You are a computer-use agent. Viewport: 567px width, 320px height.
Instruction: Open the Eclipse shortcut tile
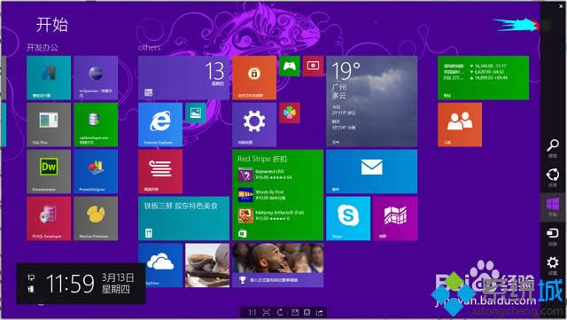(96, 78)
